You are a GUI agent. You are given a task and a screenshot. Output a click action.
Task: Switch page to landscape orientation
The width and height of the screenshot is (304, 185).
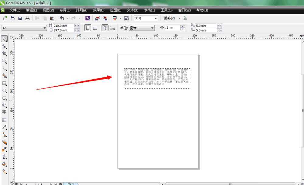[x=95, y=28]
